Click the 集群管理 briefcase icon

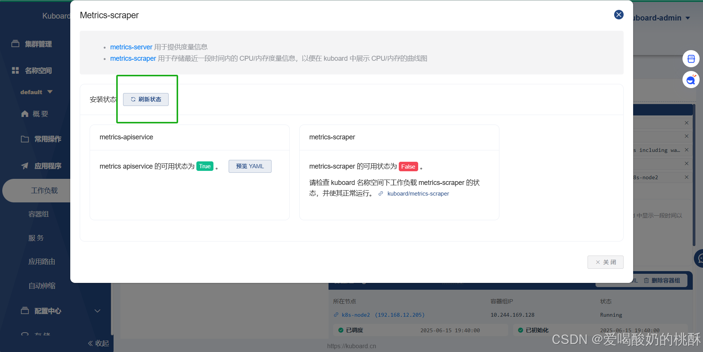(x=15, y=44)
